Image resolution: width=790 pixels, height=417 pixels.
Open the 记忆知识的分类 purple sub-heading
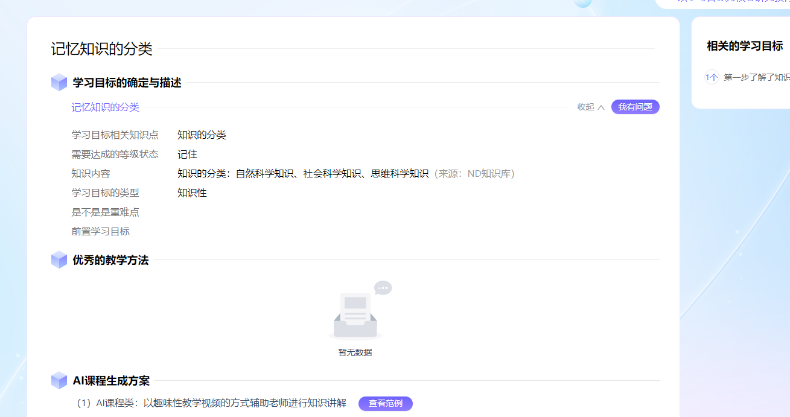[x=106, y=107]
